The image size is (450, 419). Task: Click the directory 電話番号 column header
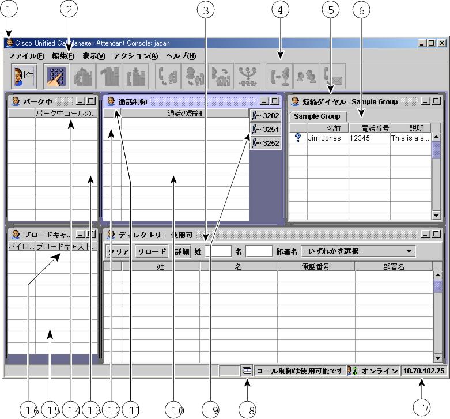[x=316, y=267]
